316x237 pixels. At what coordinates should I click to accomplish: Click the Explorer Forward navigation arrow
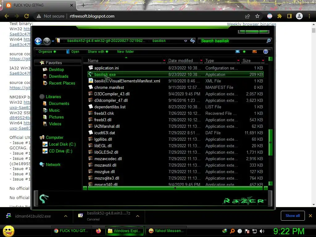tap(47, 41)
